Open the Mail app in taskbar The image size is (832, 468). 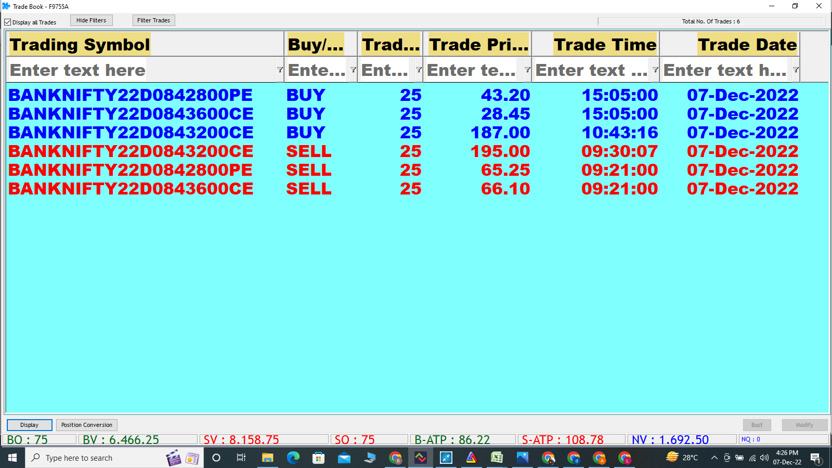click(344, 458)
